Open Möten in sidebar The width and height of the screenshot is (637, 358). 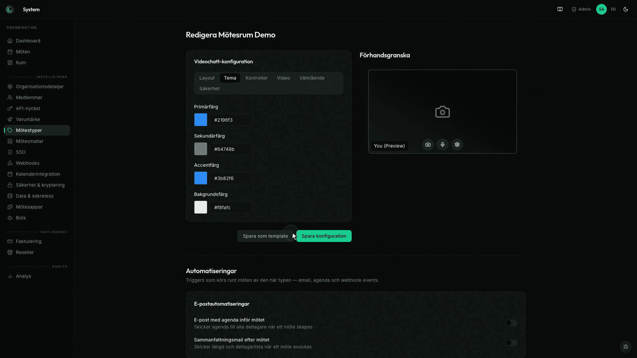click(37, 52)
